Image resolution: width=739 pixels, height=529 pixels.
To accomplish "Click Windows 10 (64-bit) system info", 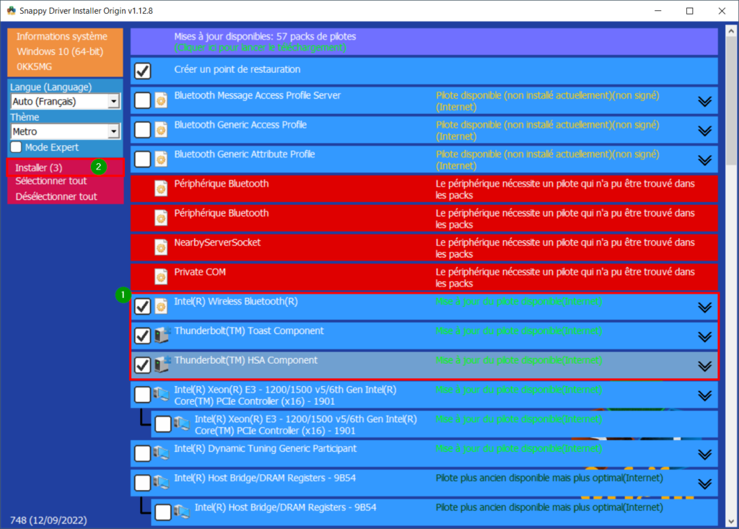I will click(x=60, y=51).
